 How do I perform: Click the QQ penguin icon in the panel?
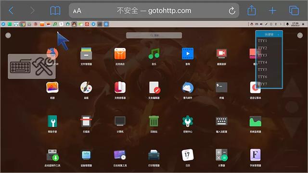coord(74,24)
